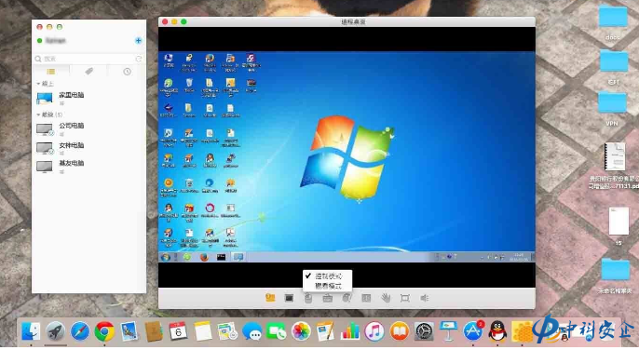
Task: Click the black screen icon in remote toolbar
Action: pyautogui.click(x=289, y=298)
